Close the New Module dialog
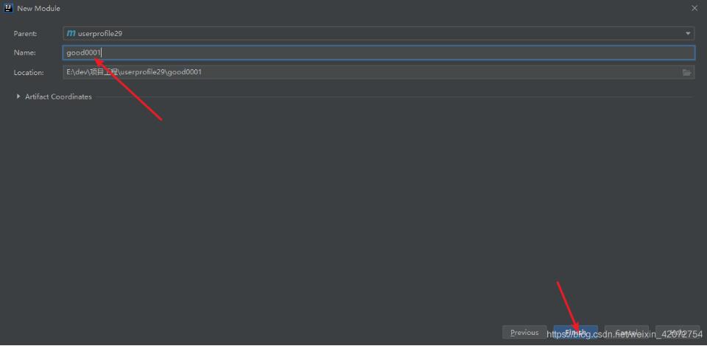The height and width of the screenshot is (346, 707). pos(694,8)
